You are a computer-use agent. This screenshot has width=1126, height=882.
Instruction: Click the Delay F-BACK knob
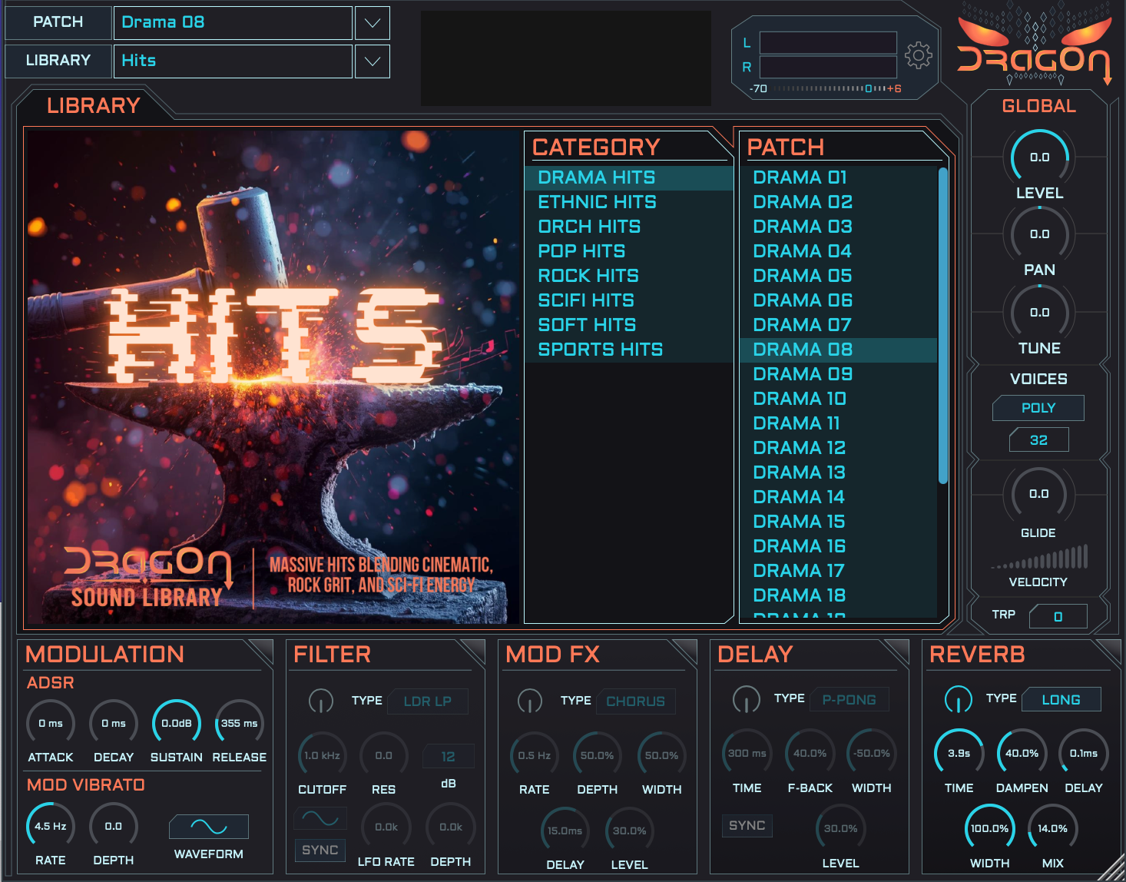[810, 753]
